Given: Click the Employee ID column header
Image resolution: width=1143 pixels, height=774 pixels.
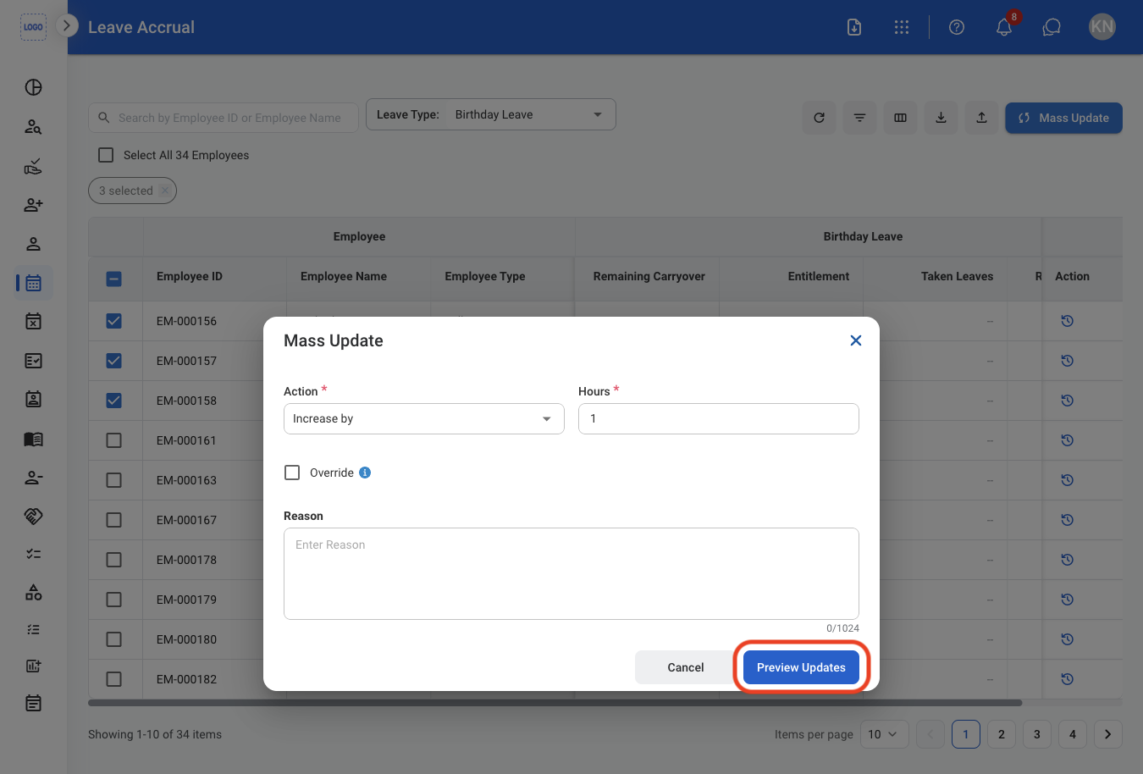Looking at the screenshot, I should [190, 276].
